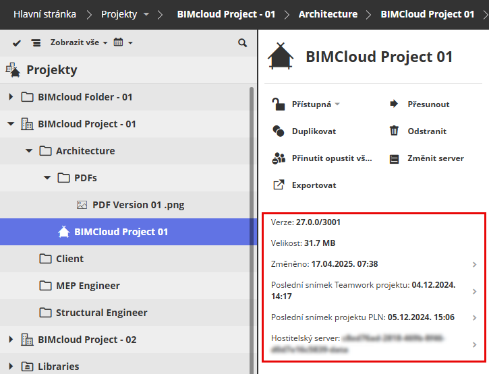Select PDF Version 01 .png file
489x374 pixels.
point(138,205)
